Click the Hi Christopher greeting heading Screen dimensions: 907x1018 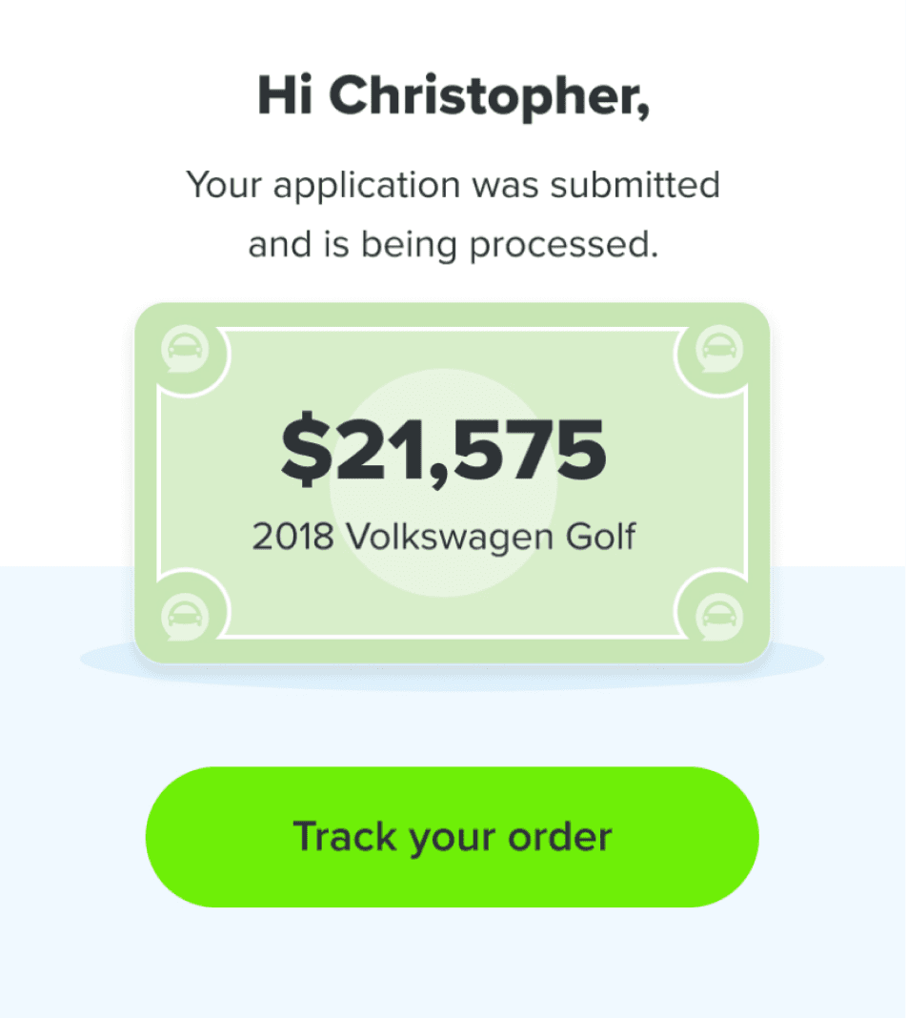[x=453, y=95]
